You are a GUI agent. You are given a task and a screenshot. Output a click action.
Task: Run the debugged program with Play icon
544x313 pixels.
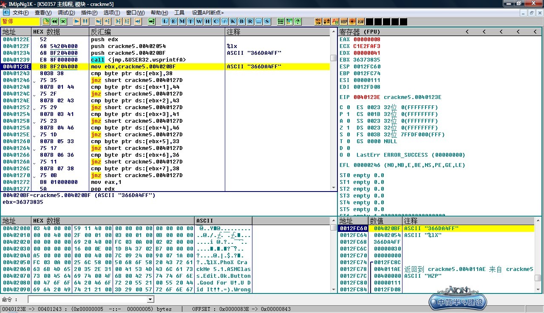click(x=77, y=21)
